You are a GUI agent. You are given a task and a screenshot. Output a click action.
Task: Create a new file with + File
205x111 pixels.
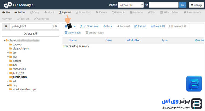point(6,12)
